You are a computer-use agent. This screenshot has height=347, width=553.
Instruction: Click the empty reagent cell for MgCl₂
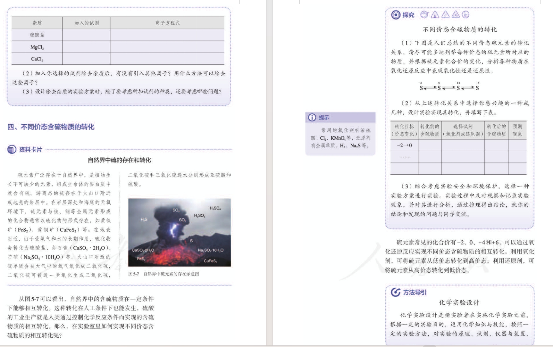click(x=87, y=47)
